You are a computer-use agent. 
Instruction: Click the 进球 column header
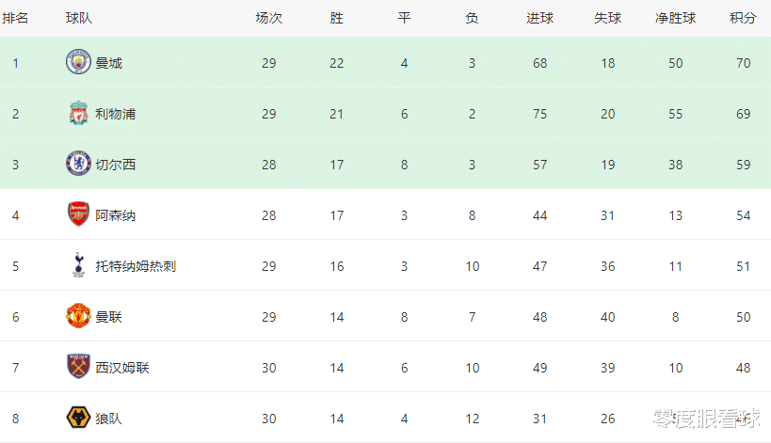point(540,18)
